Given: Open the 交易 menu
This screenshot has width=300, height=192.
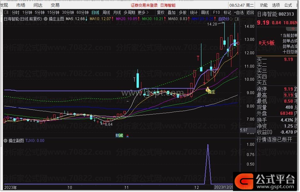Looking at the screenshot, I should (55, 5).
